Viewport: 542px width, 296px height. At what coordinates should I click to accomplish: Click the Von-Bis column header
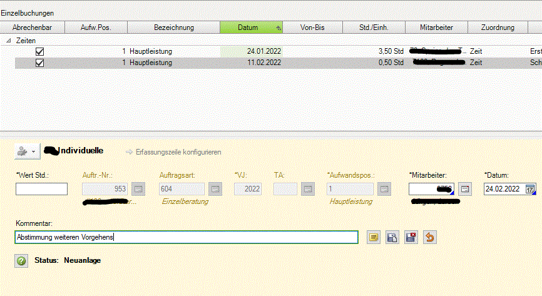coord(312,28)
